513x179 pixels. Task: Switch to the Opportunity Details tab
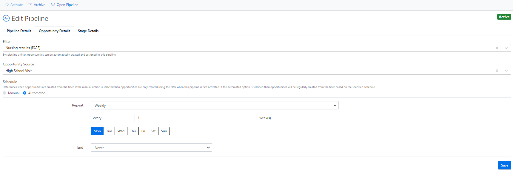click(54, 31)
